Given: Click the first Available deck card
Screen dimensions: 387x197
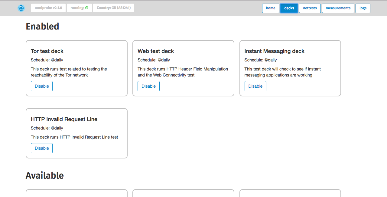Looking at the screenshot, I should tap(76, 194).
